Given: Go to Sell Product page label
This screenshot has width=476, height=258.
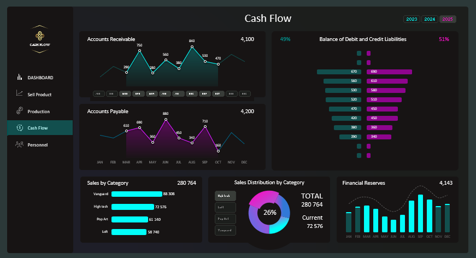Looking at the screenshot, I should tap(39, 95).
